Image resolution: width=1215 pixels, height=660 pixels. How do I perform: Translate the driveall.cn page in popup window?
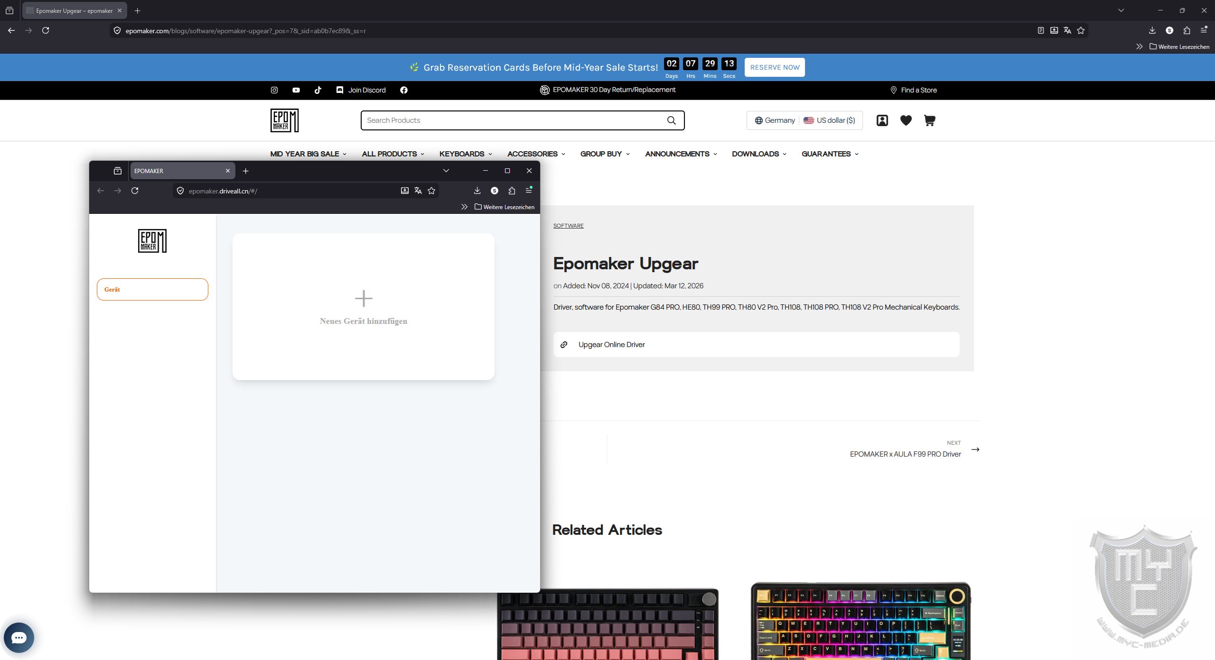point(418,191)
